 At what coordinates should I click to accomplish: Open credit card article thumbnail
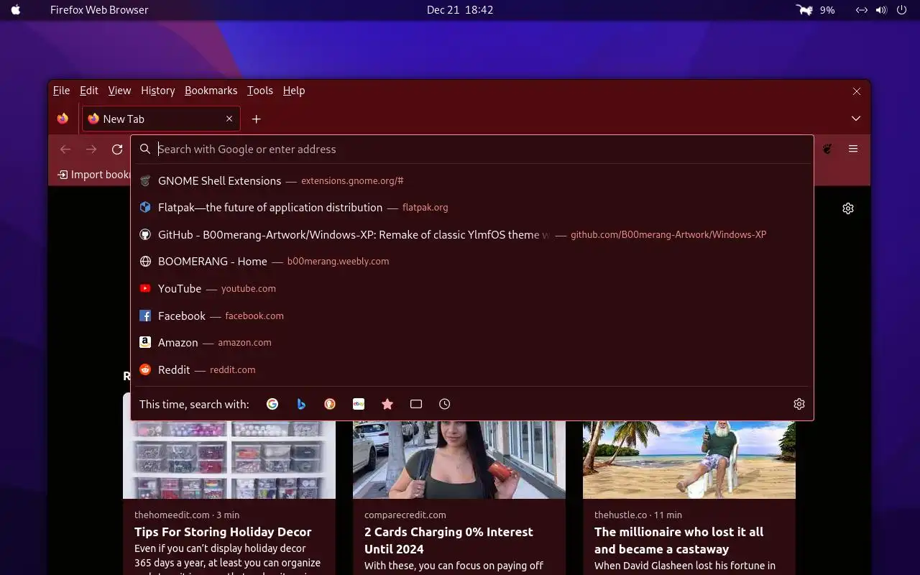pyautogui.click(x=459, y=460)
